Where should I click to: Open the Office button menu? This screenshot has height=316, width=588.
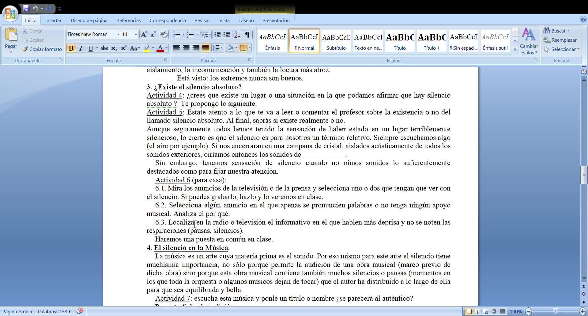pyautogui.click(x=10, y=13)
